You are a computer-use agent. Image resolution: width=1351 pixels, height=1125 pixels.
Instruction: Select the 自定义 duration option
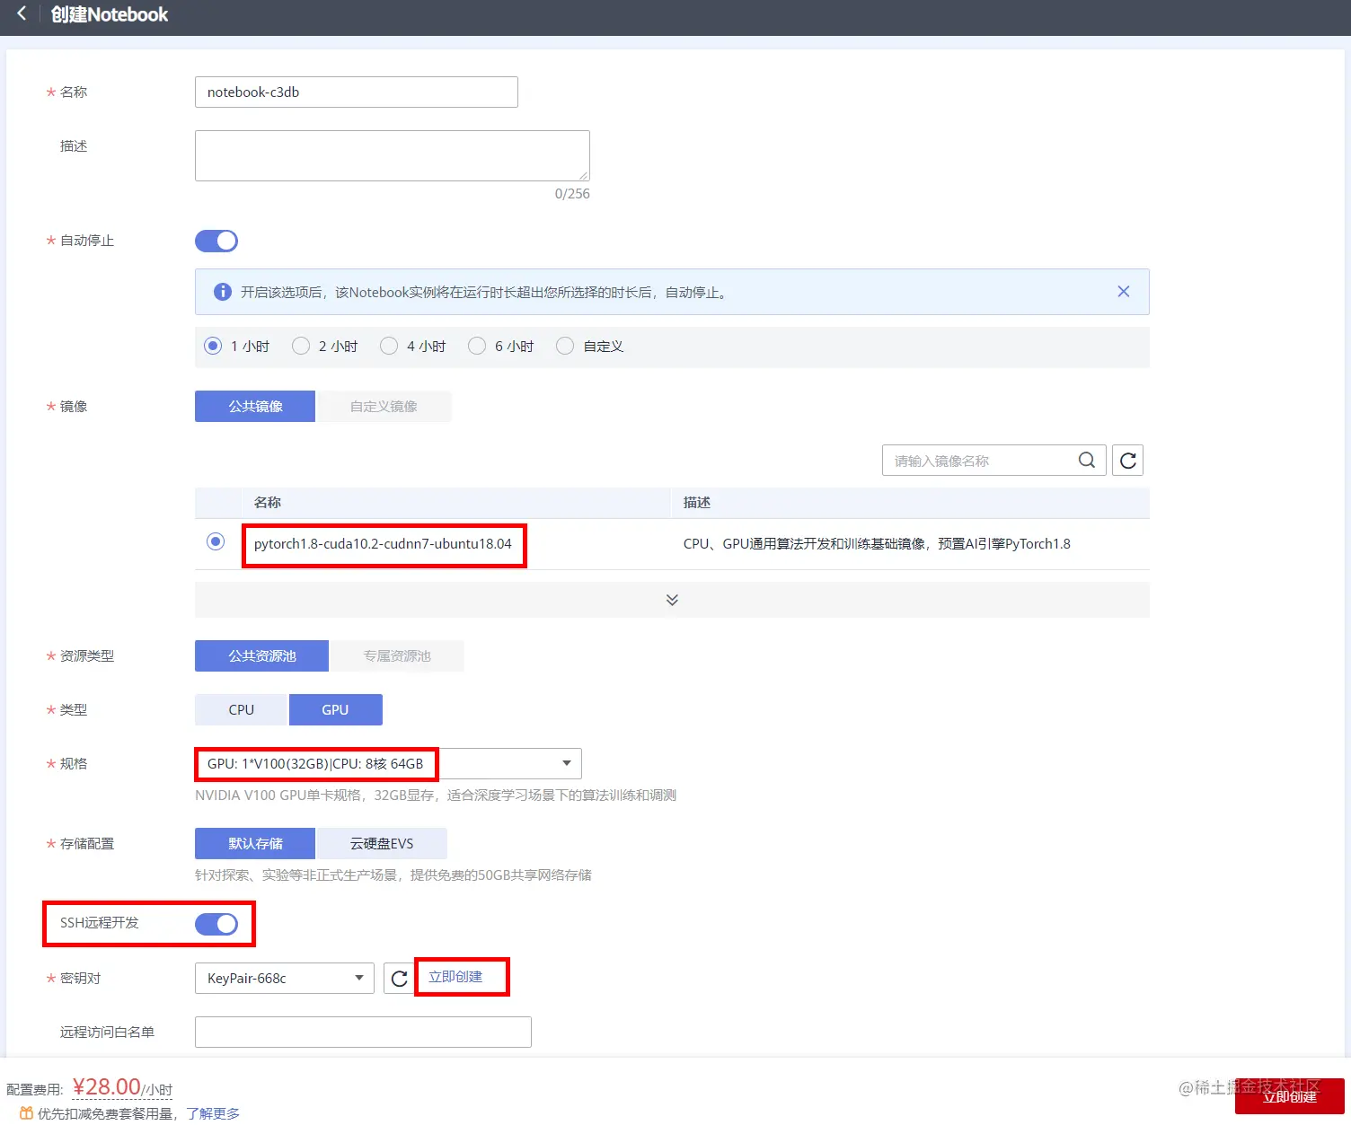coord(565,346)
